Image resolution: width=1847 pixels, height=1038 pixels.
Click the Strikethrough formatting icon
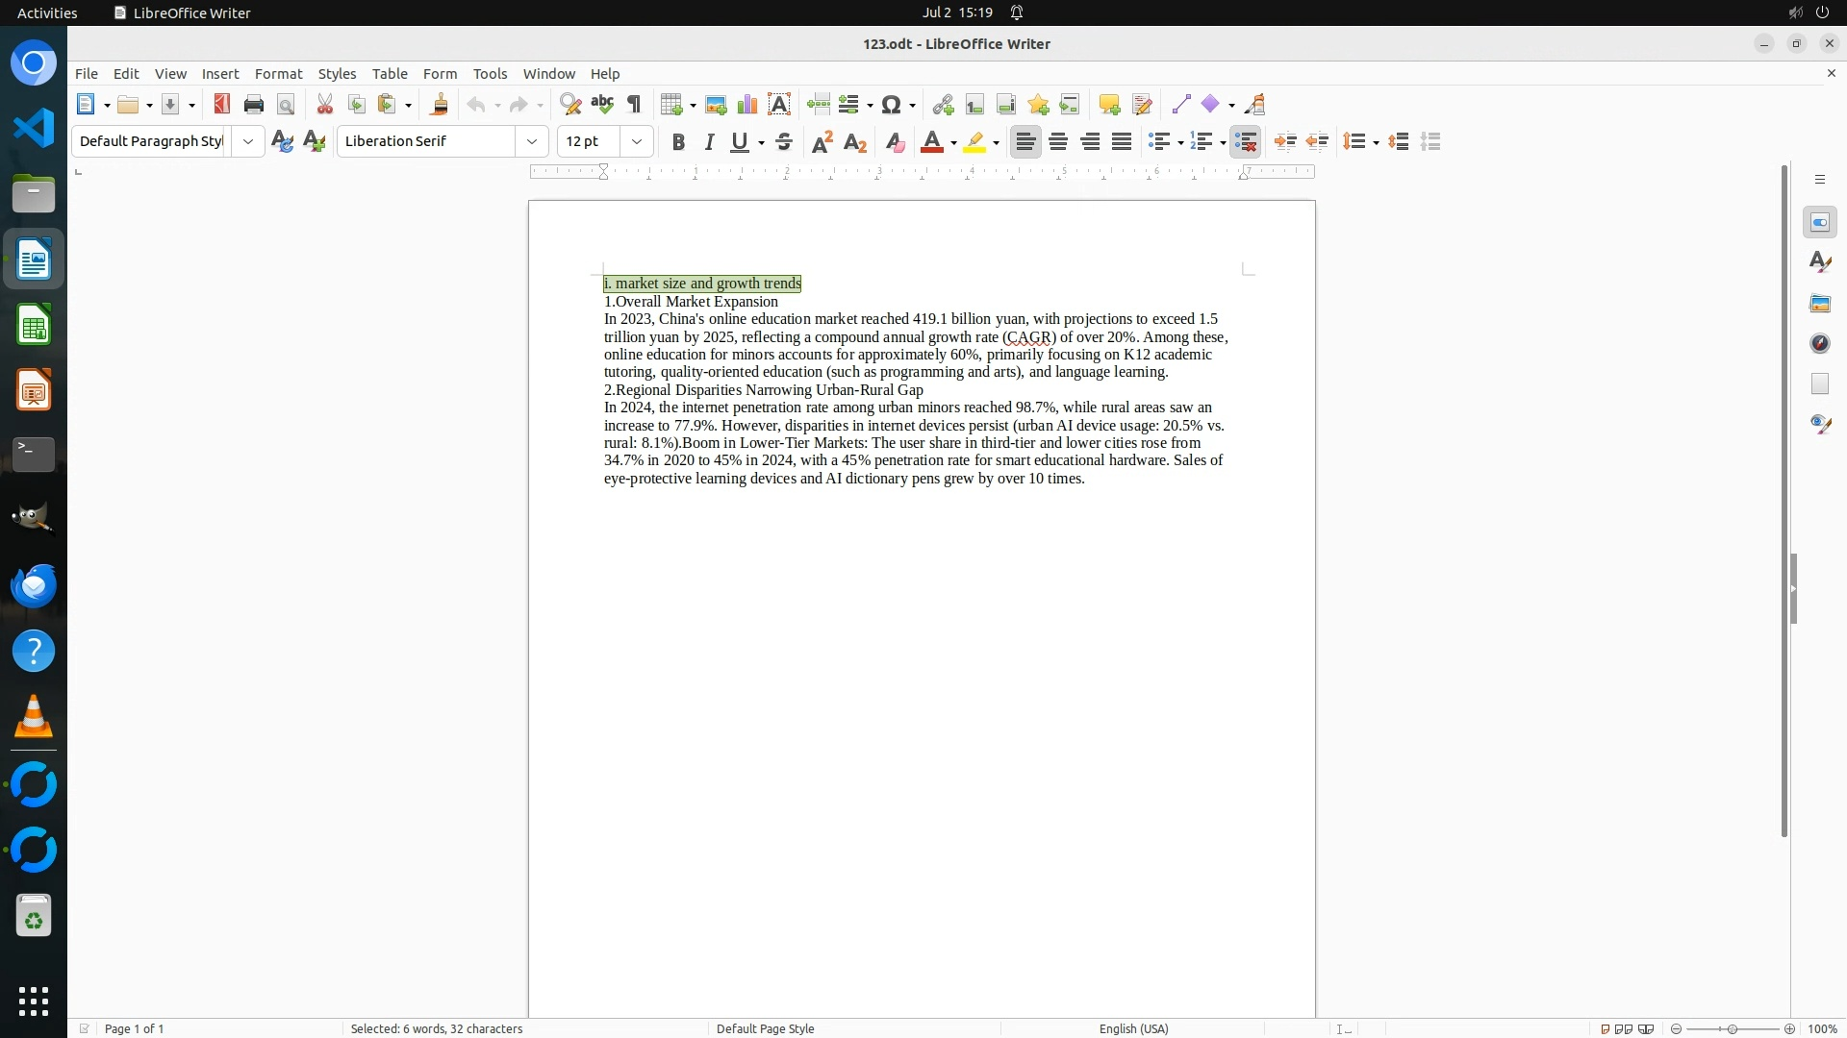point(784,142)
